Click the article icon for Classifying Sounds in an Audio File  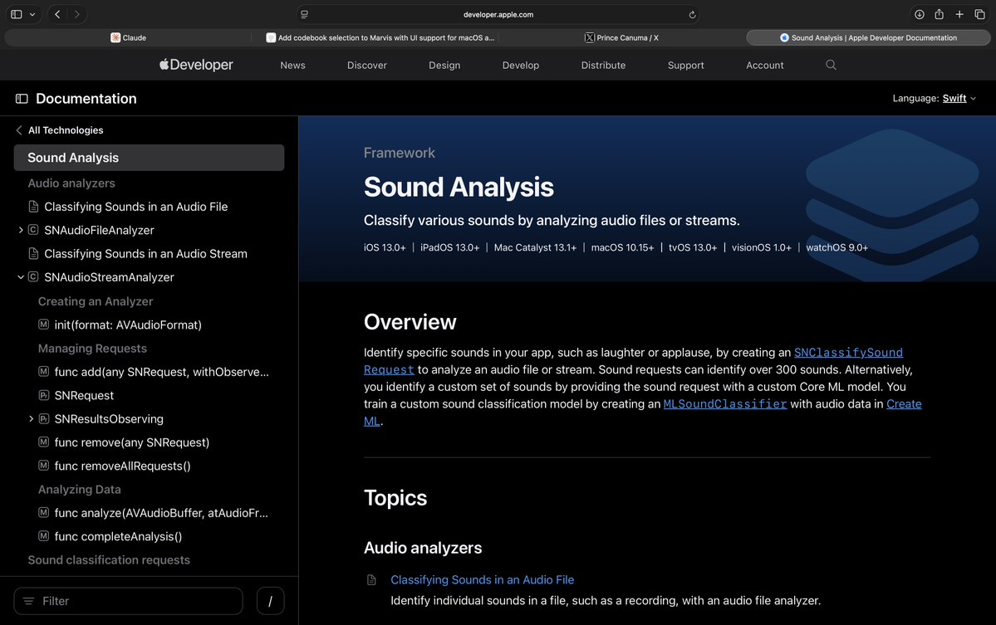tap(33, 206)
